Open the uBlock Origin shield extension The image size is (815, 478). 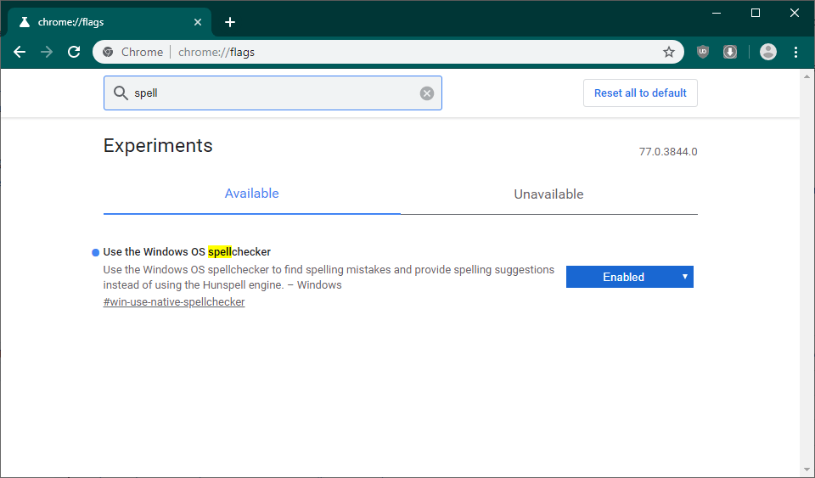[x=703, y=52]
